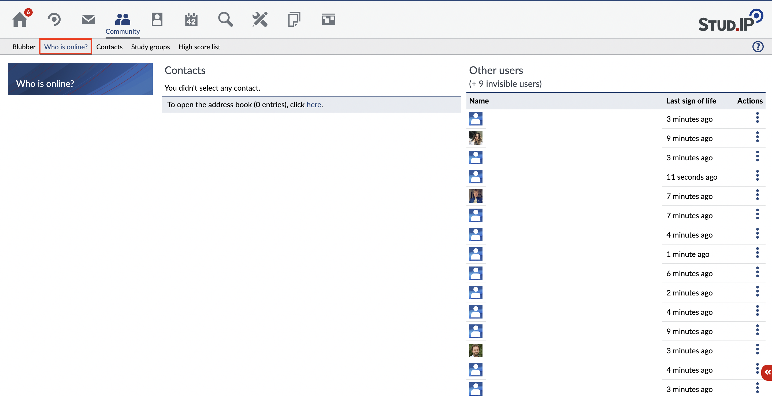Switch to the Study groups tab
772x396 pixels.
click(x=150, y=47)
